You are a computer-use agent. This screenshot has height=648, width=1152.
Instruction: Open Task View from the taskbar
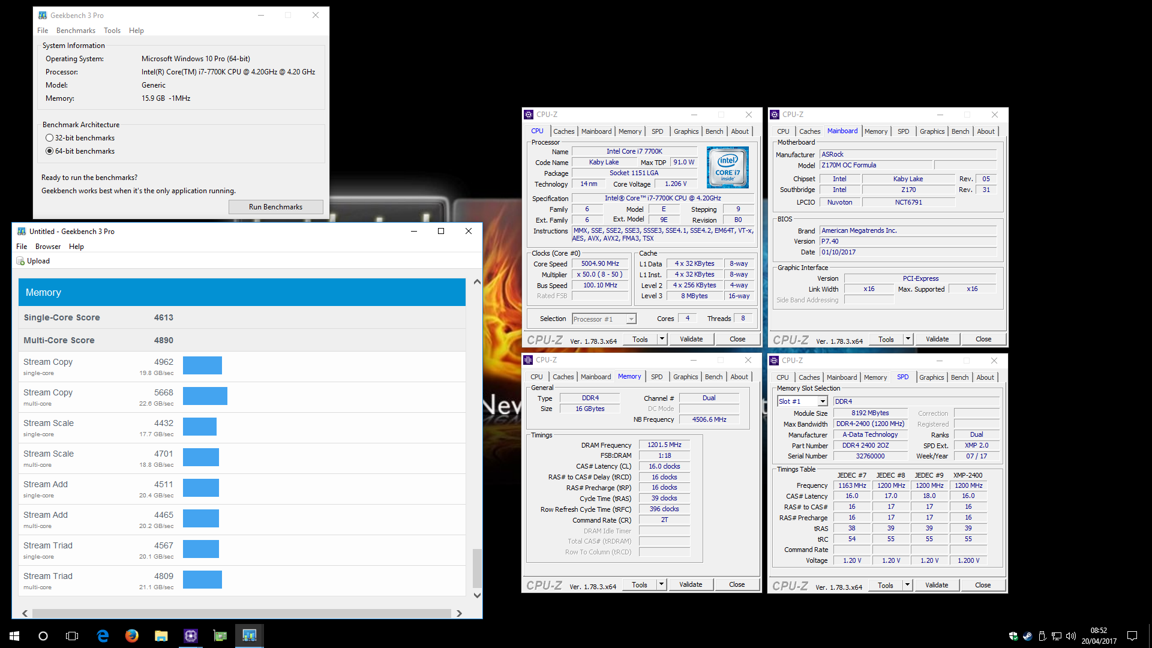coord(72,636)
